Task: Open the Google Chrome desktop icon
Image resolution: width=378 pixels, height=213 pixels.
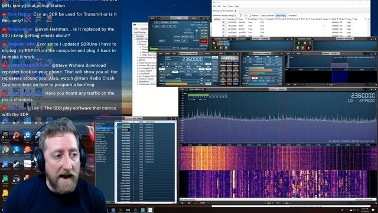Action: pyautogui.click(x=5, y=150)
